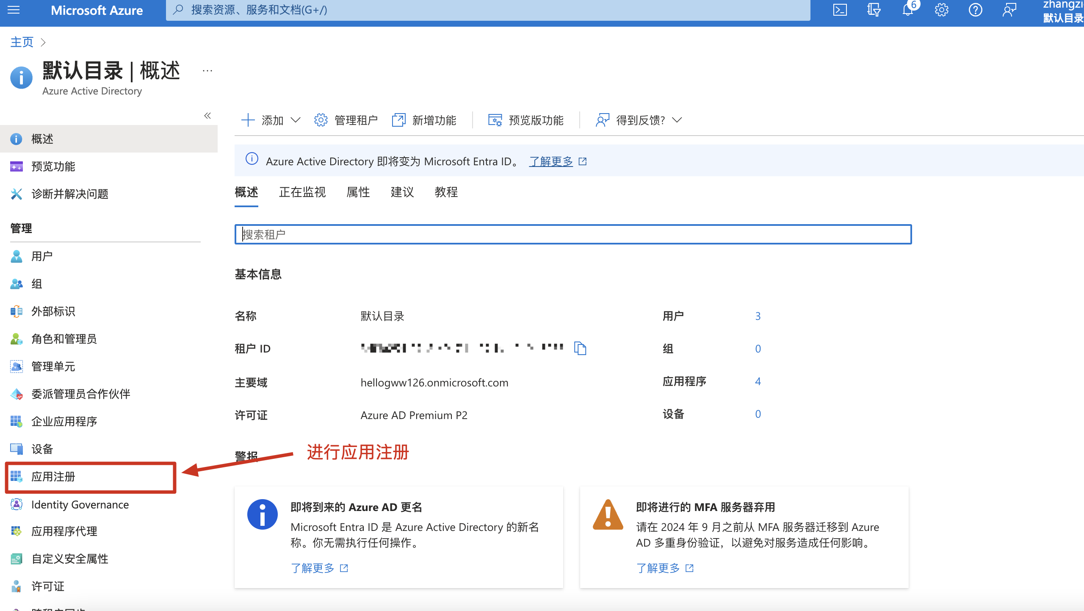
Task: Open 预览功能 in the sidebar
Action: 109,167
